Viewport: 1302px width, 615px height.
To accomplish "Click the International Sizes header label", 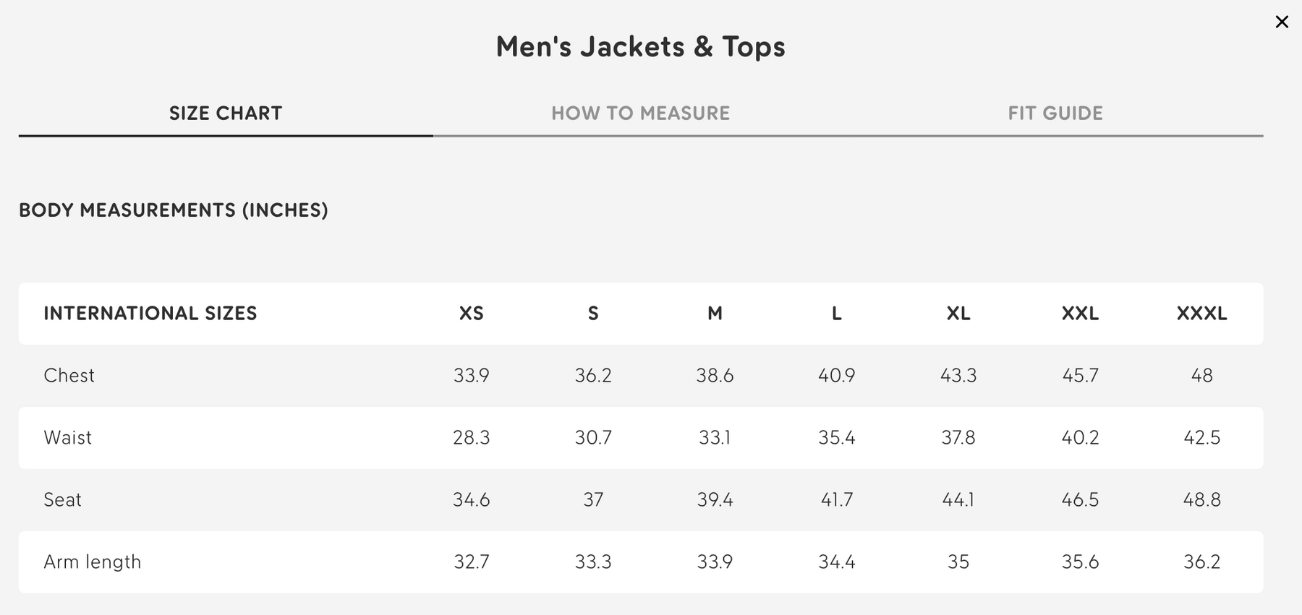I will 150,314.
